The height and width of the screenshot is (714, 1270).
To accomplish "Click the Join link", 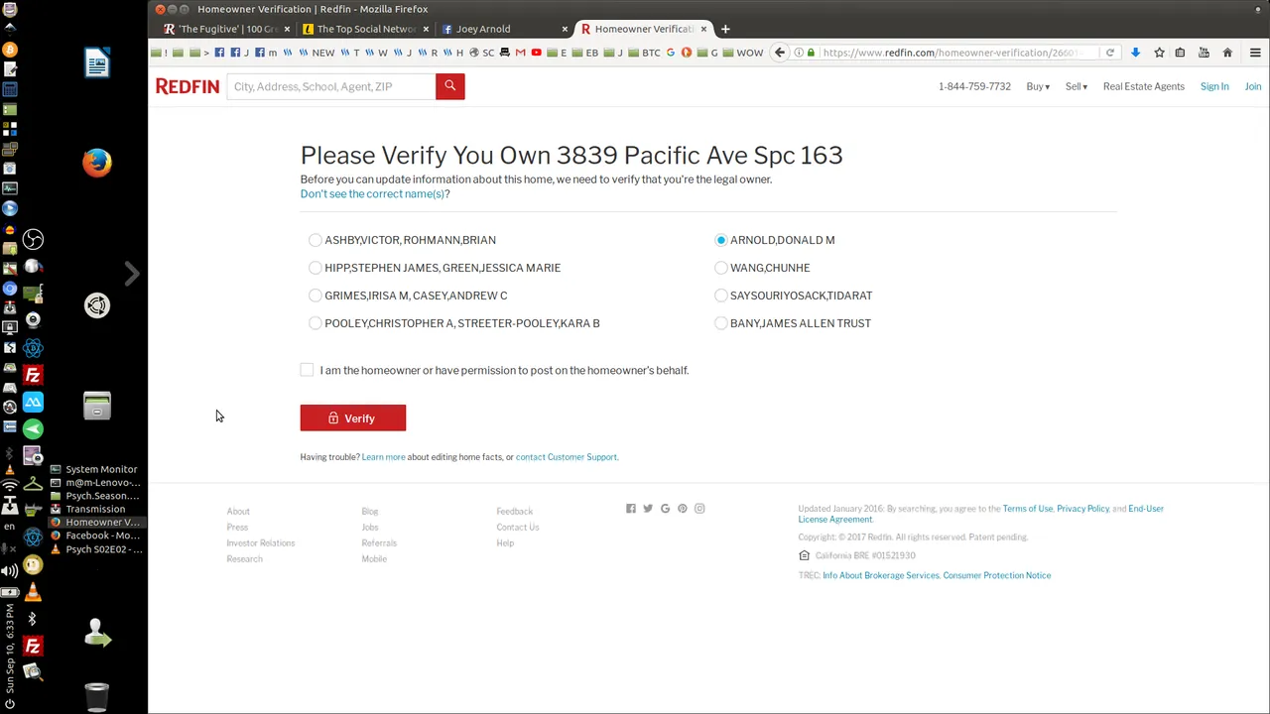I will [1253, 86].
